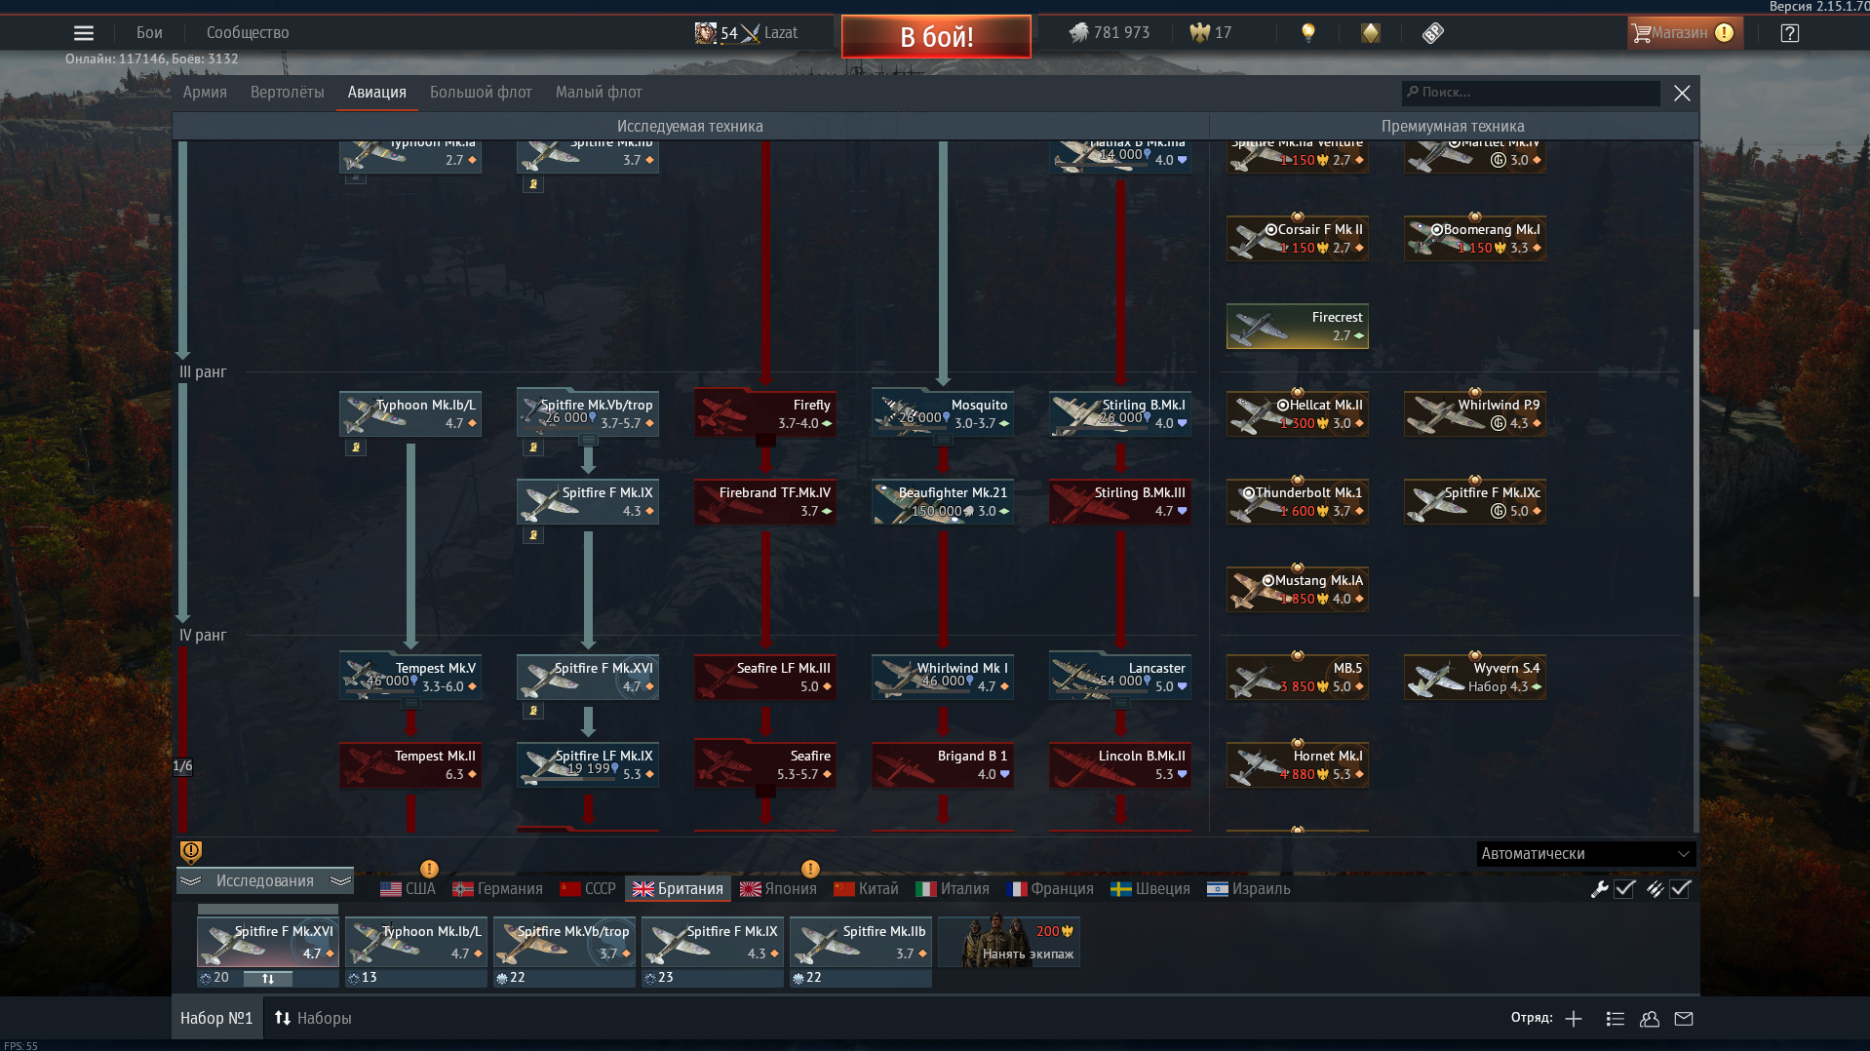The height and width of the screenshot is (1051, 1870).
Task: Toggle the auto-refill ammo checkbox
Action: point(1680,889)
